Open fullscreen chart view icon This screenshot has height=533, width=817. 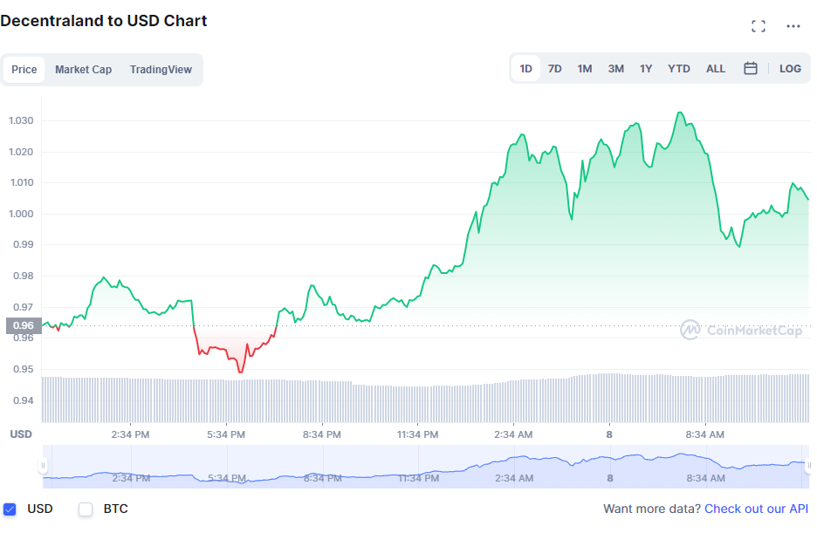coord(759,26)
